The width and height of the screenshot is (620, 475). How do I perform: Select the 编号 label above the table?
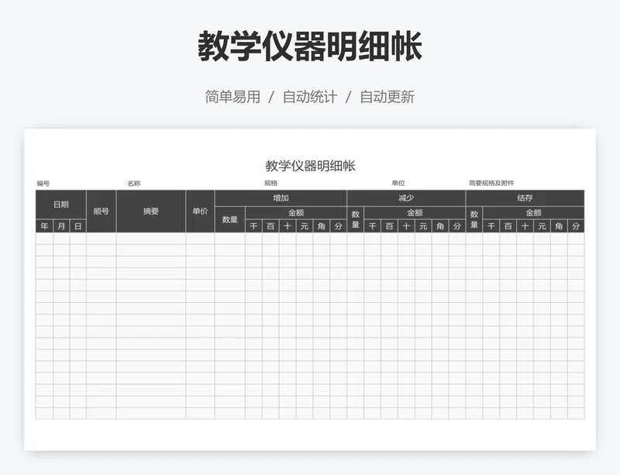point(43,183)
